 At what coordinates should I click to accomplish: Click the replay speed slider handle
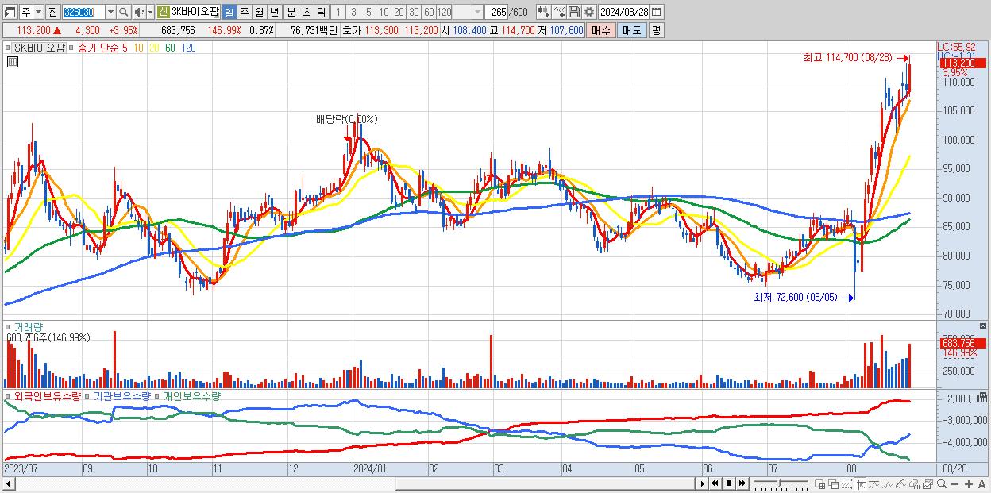pos(779,483)
